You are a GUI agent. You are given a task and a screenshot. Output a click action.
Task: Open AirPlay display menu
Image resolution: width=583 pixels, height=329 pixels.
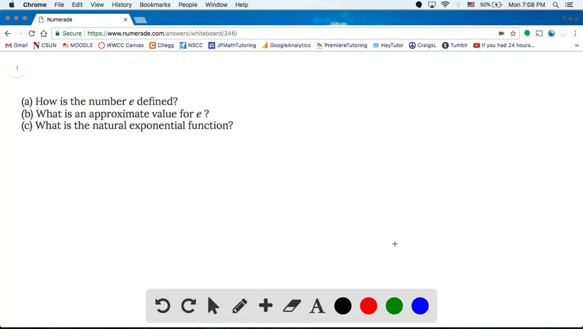[432, 5]
